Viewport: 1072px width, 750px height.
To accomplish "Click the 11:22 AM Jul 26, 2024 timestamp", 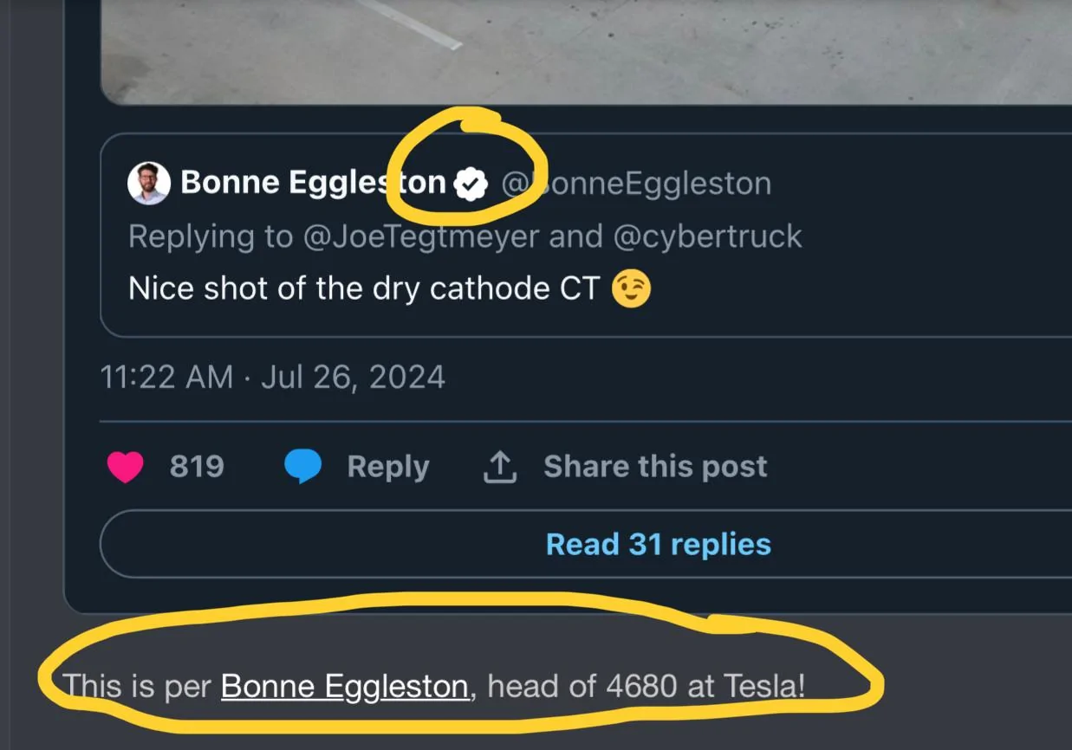I will coord(273,378).
